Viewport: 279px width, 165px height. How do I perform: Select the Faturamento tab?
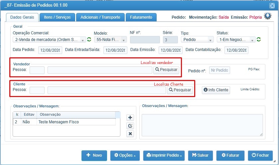[141, 17]
